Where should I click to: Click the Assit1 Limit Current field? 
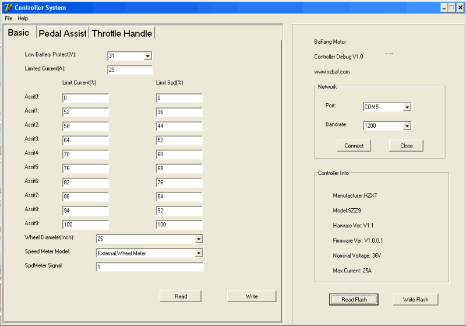[x=85, y=112]
